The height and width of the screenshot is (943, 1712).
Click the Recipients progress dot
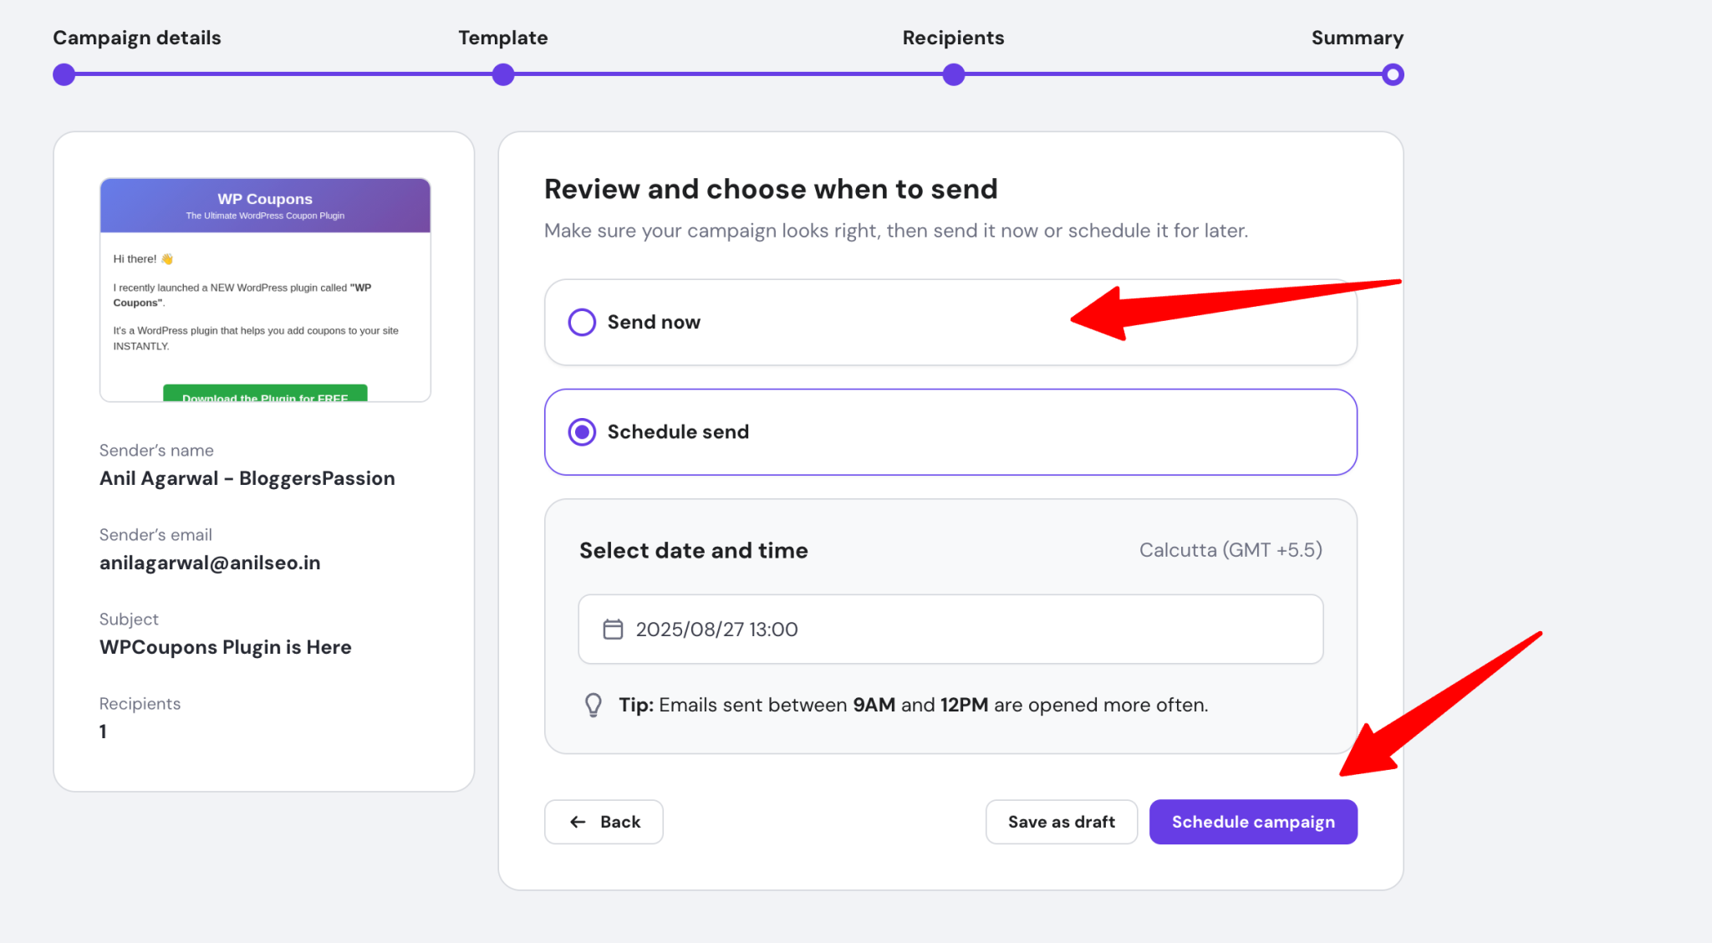(x=954, y=74)
